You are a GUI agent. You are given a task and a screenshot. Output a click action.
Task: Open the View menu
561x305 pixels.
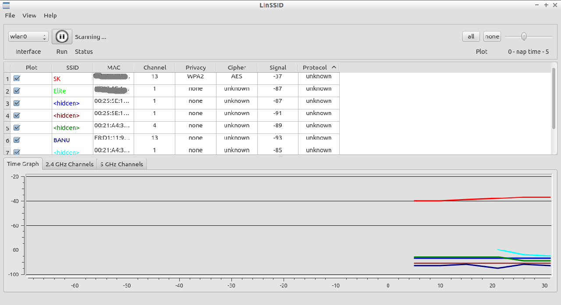[x=29, y=15]
